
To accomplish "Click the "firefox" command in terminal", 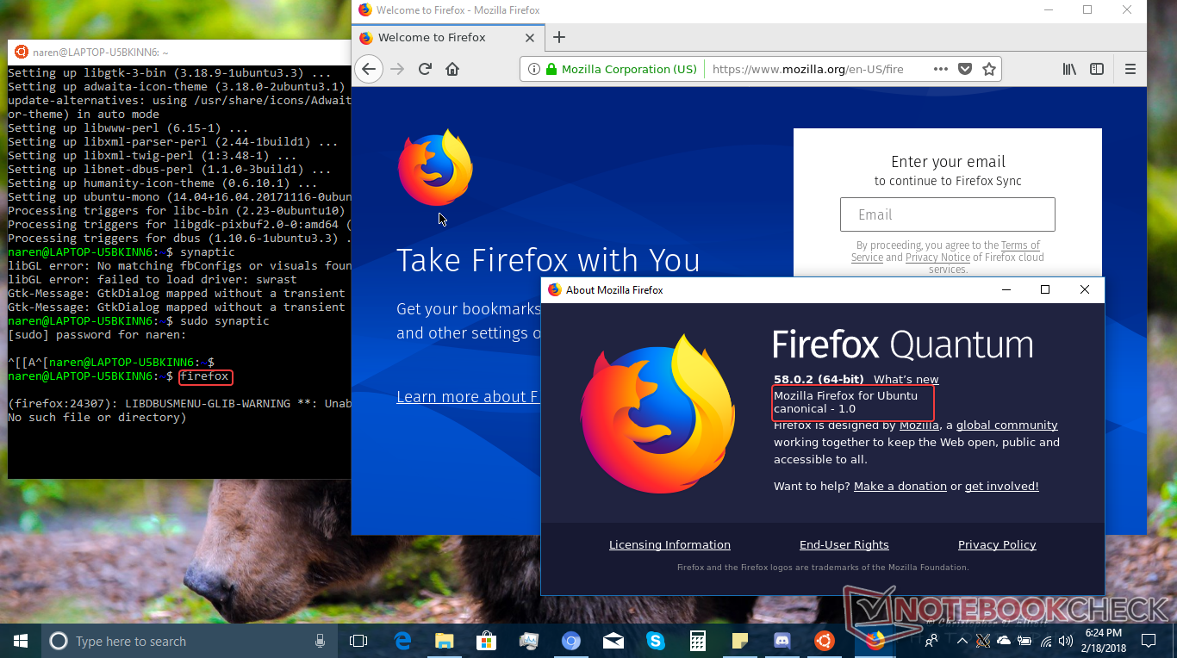I will click(205, 376).
